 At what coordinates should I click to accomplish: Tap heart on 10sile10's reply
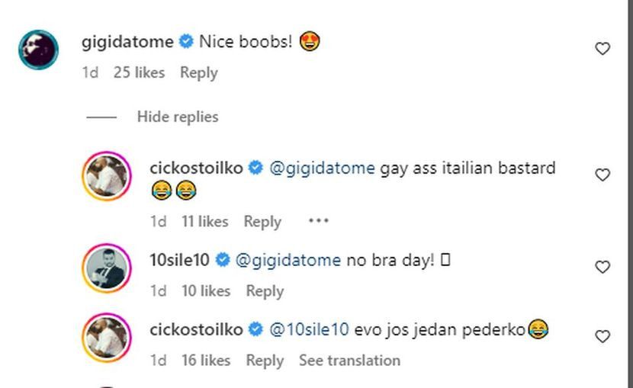(602, 267)
